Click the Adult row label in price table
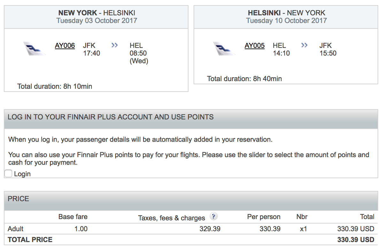 [16, 229]
